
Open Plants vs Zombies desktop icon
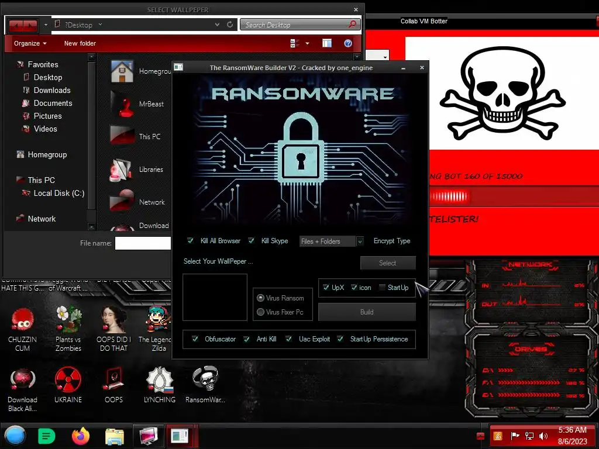pos(68,329)
